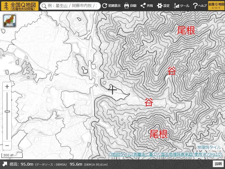Open the 共有 share option

coord(147,6)
